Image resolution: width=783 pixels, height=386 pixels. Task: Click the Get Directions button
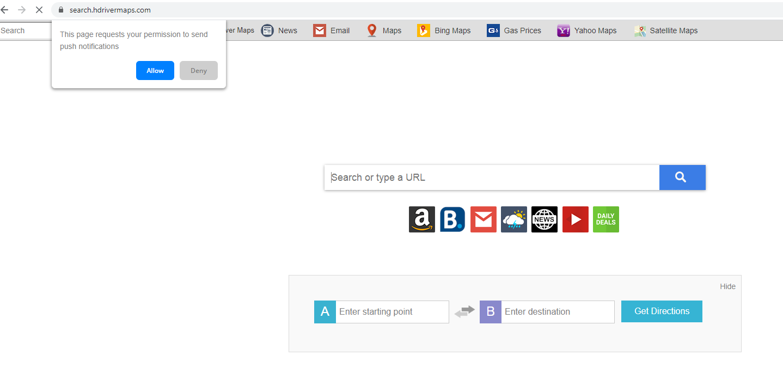pos(662,311)
